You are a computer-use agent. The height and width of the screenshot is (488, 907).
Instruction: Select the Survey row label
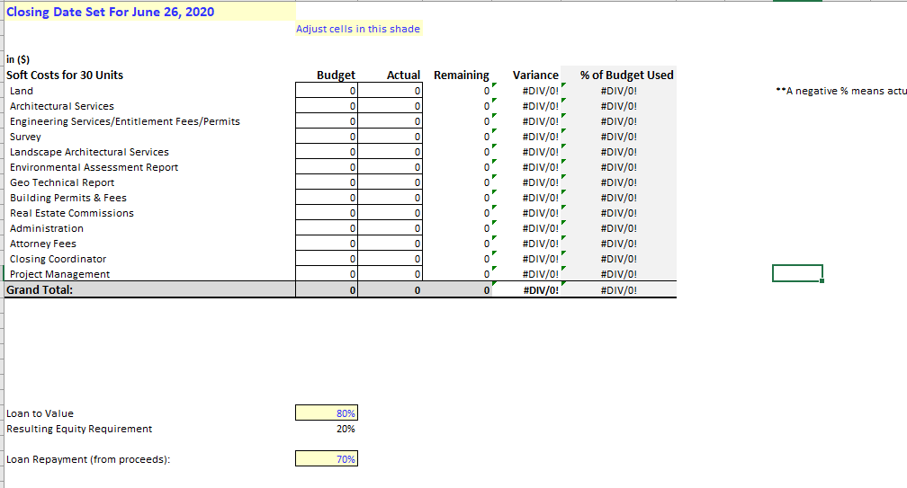tap(25, 137)
